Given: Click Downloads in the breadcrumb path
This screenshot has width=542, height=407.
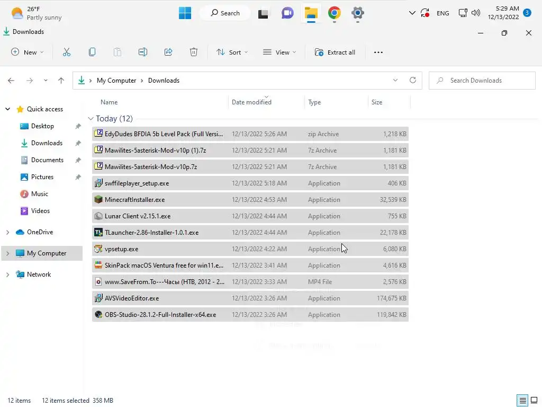Looking at the screenshot, I should 164,81.
